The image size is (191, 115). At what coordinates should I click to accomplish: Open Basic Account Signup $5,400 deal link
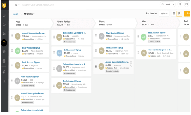point(31,62)
